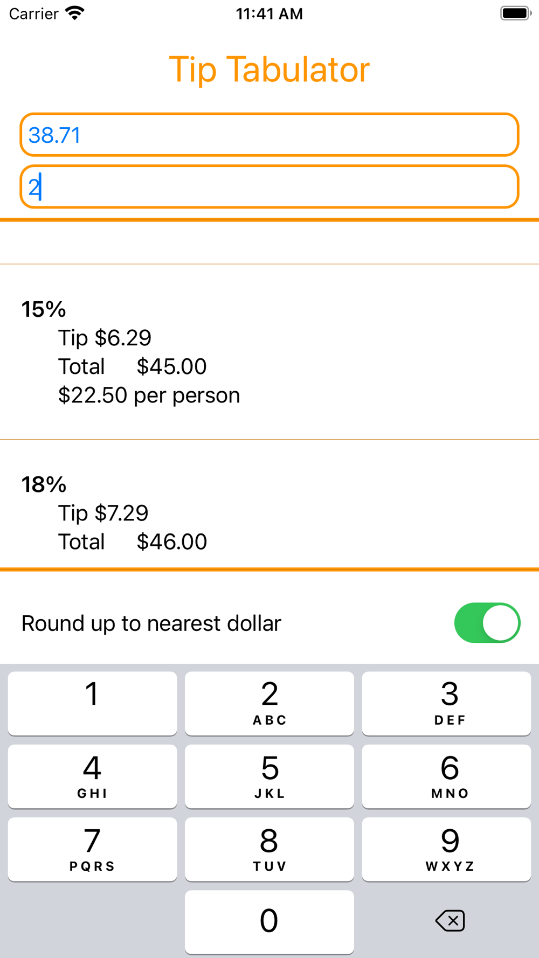Tap the Wi-Fi status icon
This screenshot has width=539, height=958.
point(74,13)
